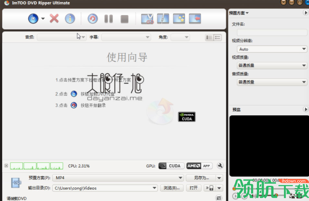Image resolution: width=309 pixels, height=201 pixels.
Task: Switch to detailed list view mode
Action: coord(218,37)
